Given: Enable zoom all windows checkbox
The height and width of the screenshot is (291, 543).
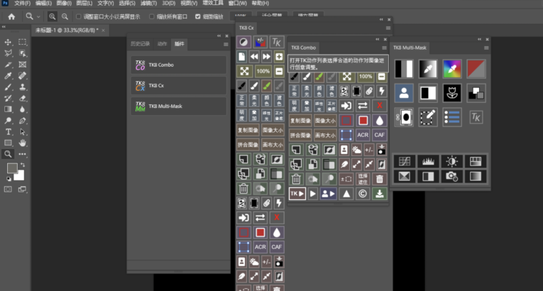Looking at the screenshot, I should (152, 16).
